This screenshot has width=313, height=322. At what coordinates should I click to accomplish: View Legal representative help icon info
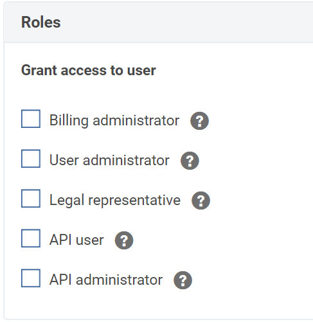coord(201,201)
